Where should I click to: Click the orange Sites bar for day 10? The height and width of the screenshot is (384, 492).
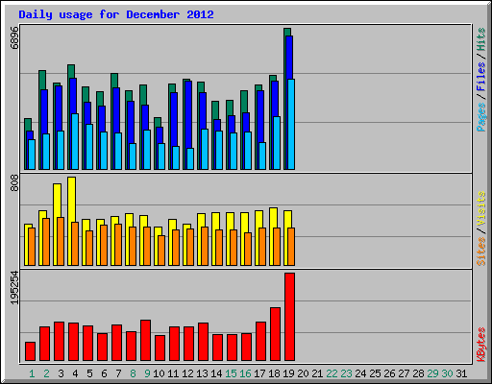tap(161, 251)
